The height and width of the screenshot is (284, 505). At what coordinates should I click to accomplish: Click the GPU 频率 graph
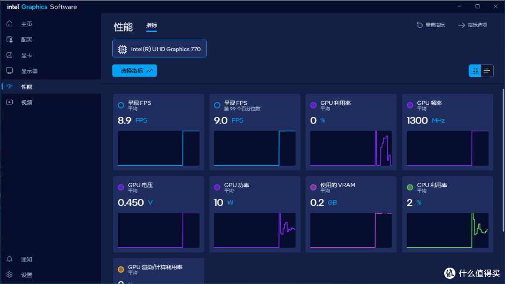[447, 148]
